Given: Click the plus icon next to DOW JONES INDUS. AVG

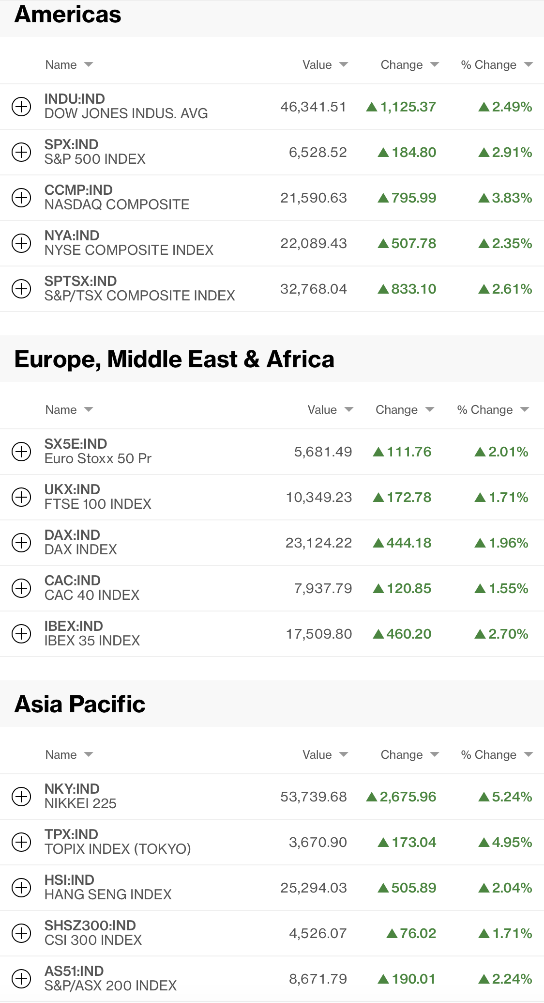Looking at the screenshot, I should click(21, 107).
